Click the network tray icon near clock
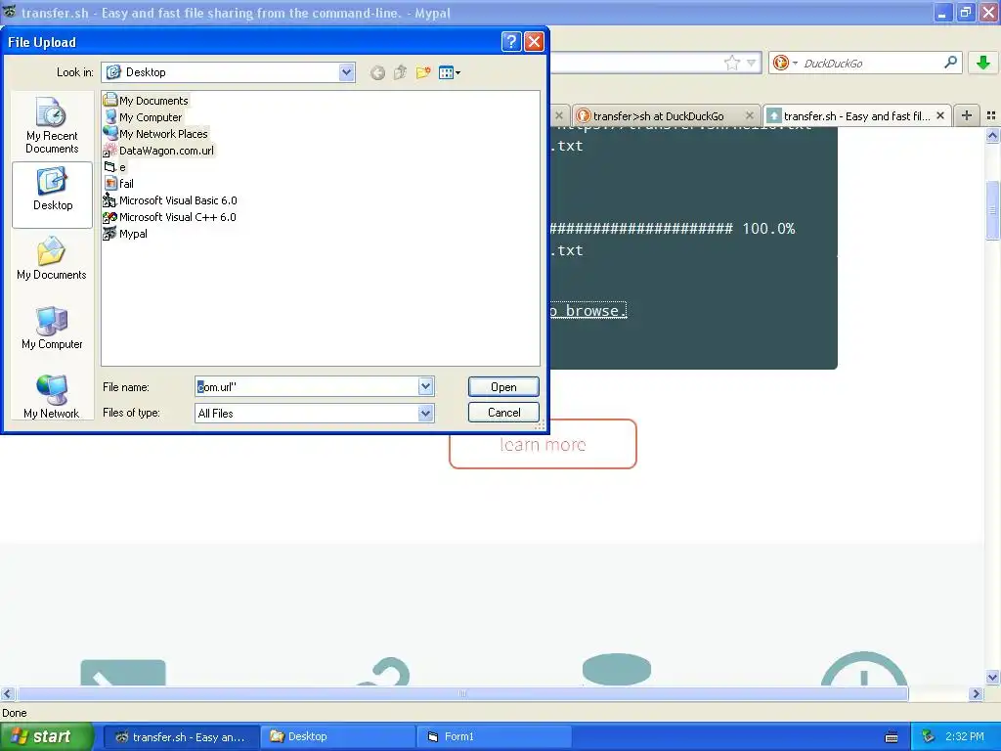This screenshot has height=751, width=1001. point(929,737)
